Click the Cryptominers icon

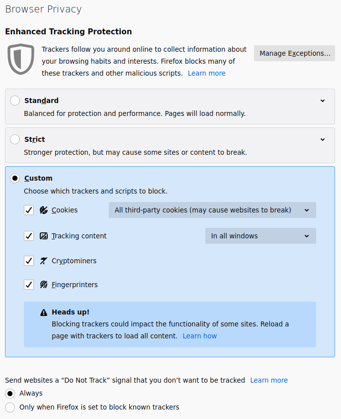pos(44,261)
